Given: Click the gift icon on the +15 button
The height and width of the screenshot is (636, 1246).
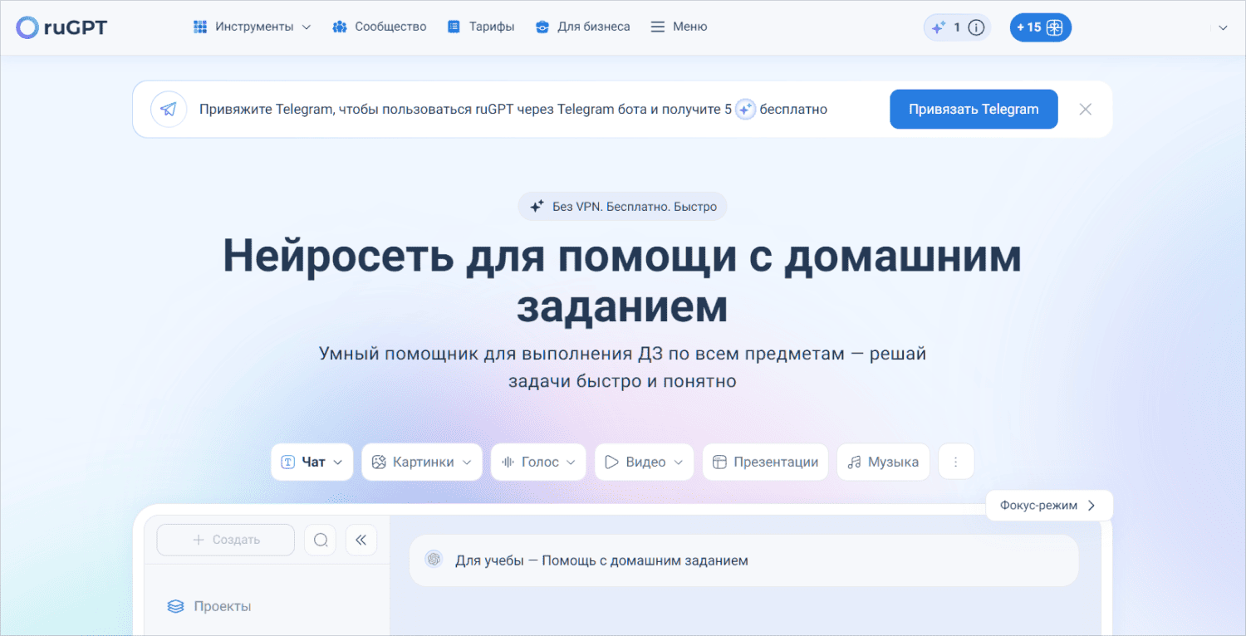Looking at the screenshot, I should click(x=1054, y=27).
